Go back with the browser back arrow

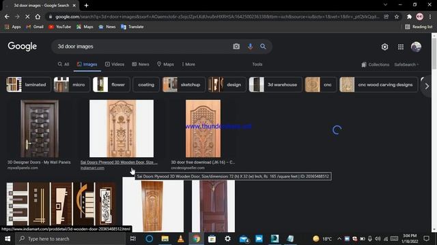pos(7,16)
